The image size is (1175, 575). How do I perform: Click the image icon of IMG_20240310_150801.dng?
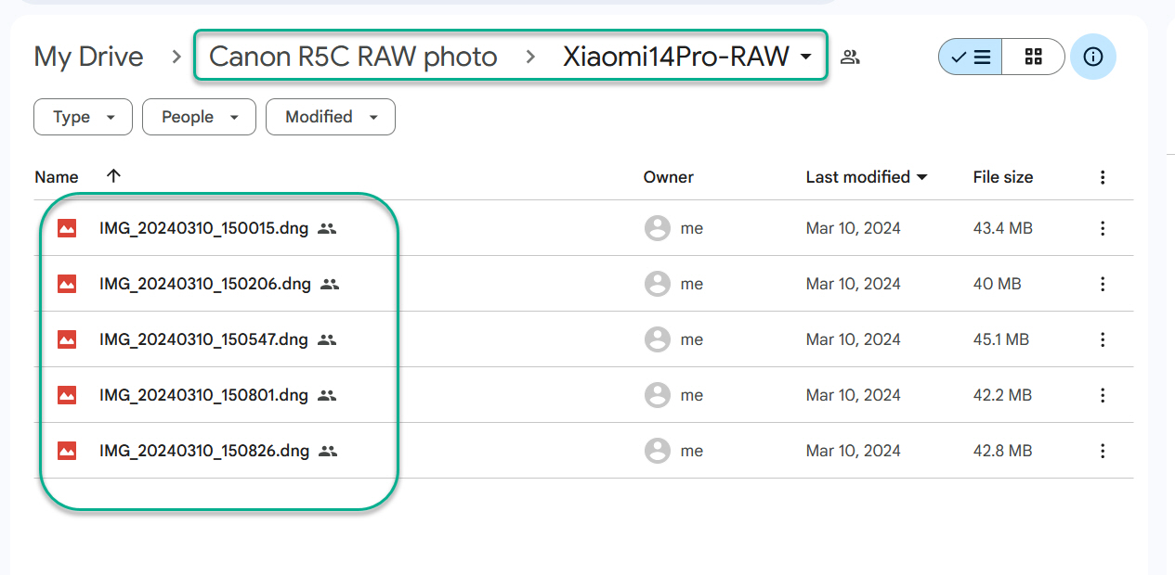pyautogui.click(x=67, y=395)
